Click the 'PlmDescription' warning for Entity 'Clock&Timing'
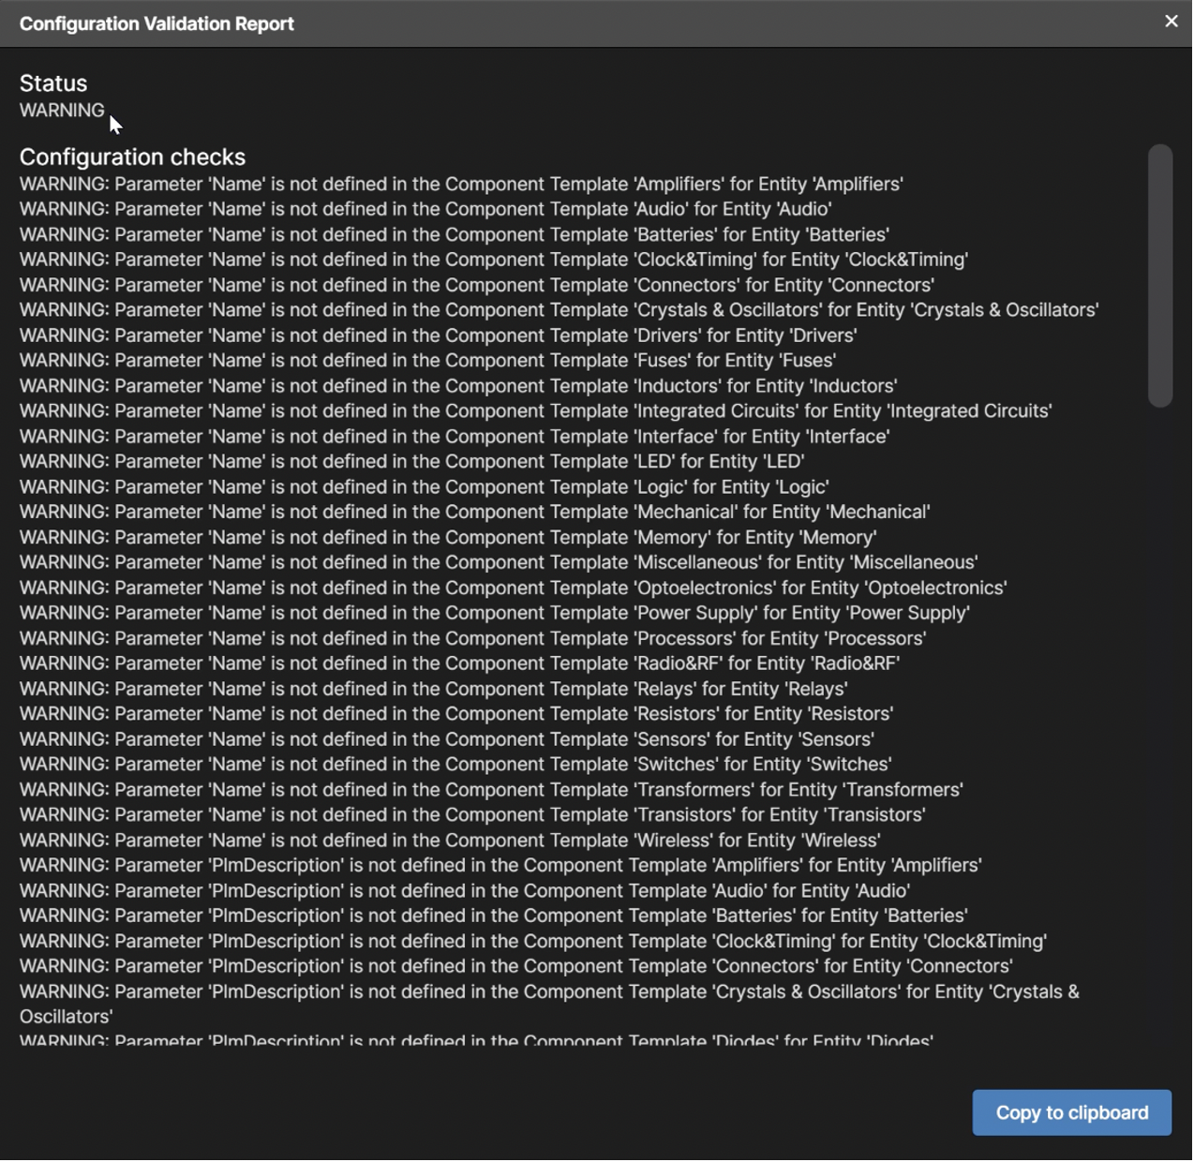 (534, 942)
